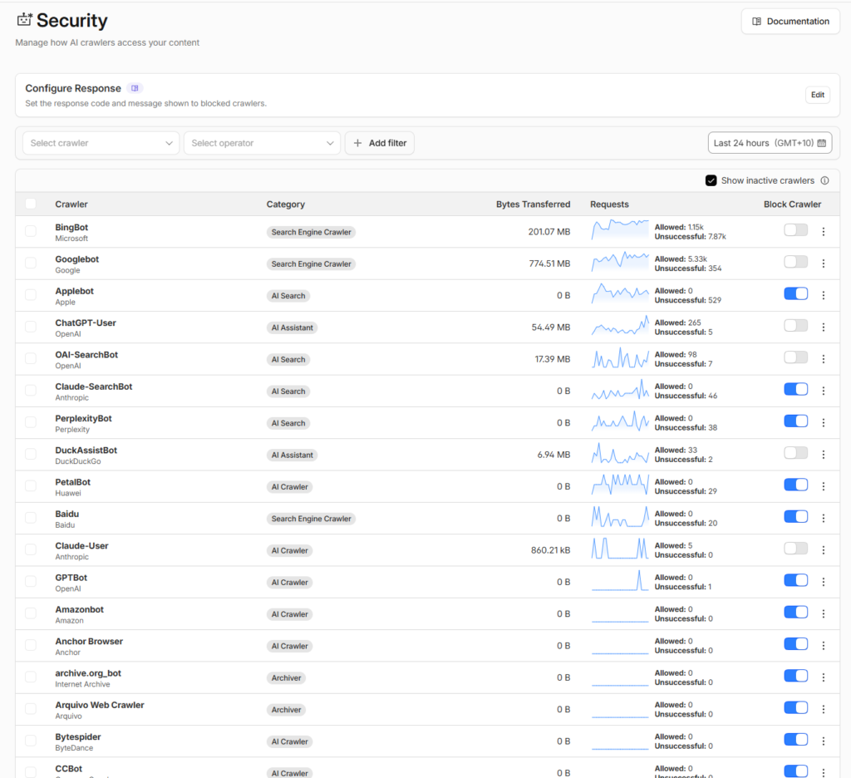Screen dimensions: 851x778
Task: Unblock Baidu using its toggle
Action: [795, 517]
